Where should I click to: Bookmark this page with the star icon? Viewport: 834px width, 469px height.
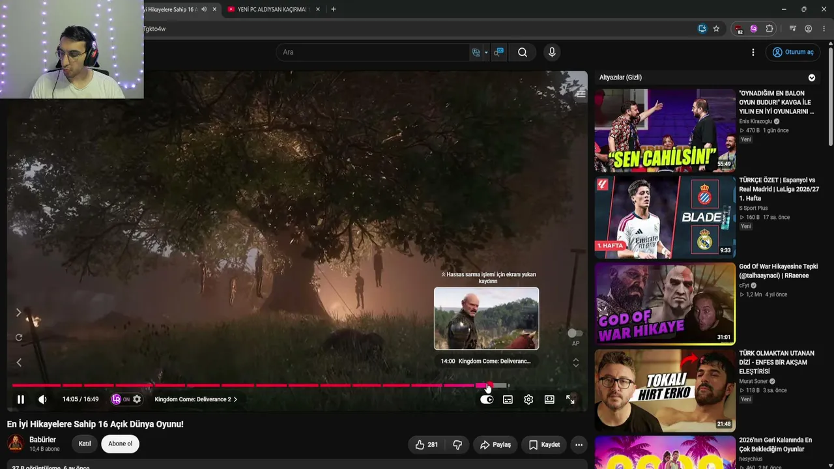tap(716, 29)
